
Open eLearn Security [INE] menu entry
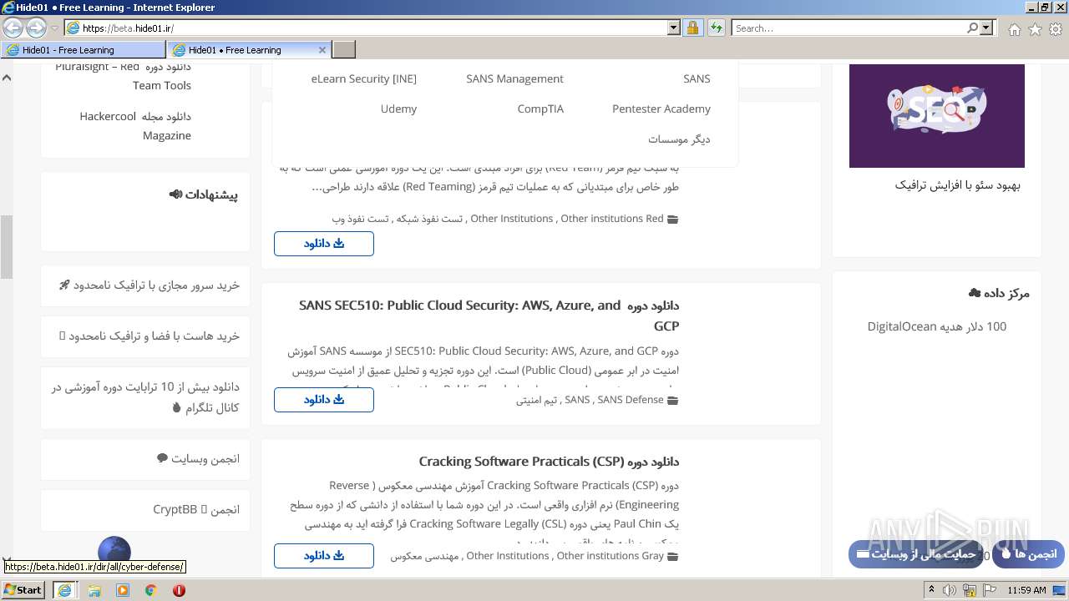pyautogui.click(x=363, y=78)
